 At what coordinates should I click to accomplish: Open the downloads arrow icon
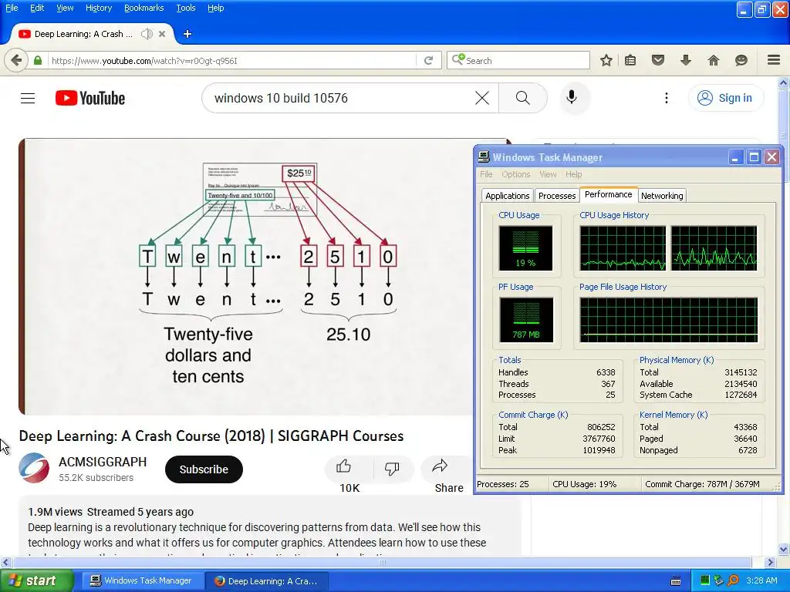[x=686, y=60]
